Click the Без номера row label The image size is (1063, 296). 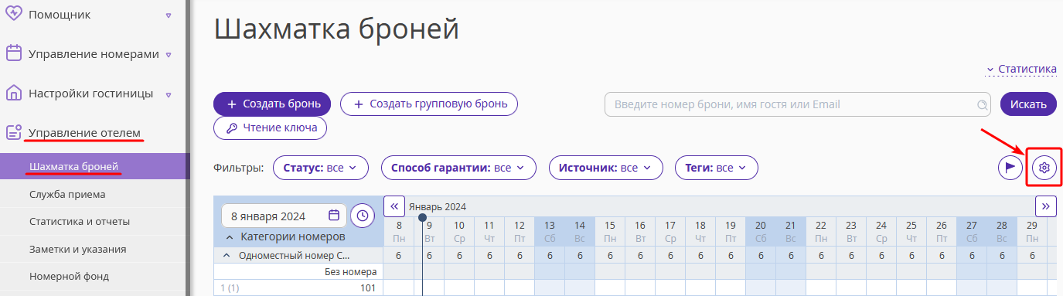351,272
